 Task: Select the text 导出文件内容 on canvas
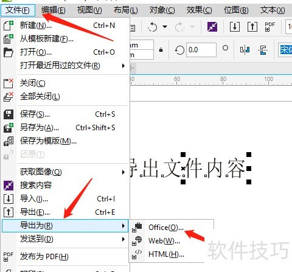click(x=187, y=169)
